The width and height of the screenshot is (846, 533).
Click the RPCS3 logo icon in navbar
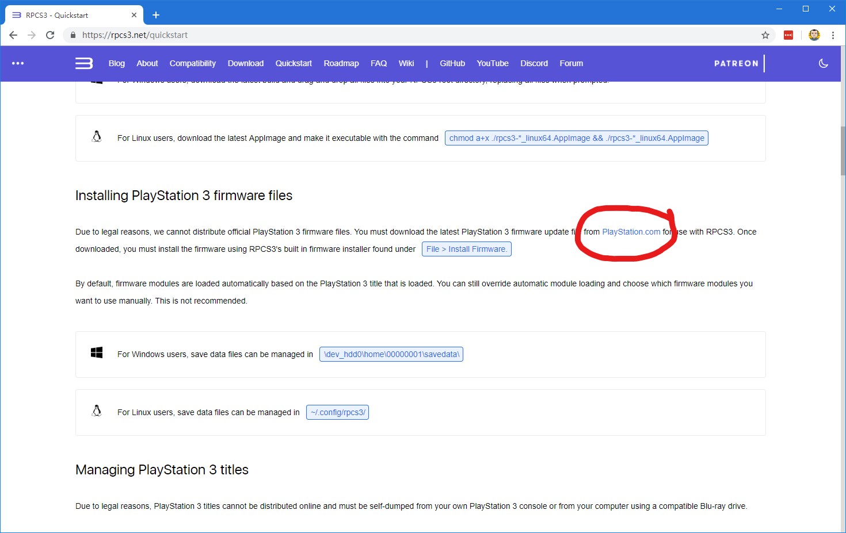[x=84, y=63]
